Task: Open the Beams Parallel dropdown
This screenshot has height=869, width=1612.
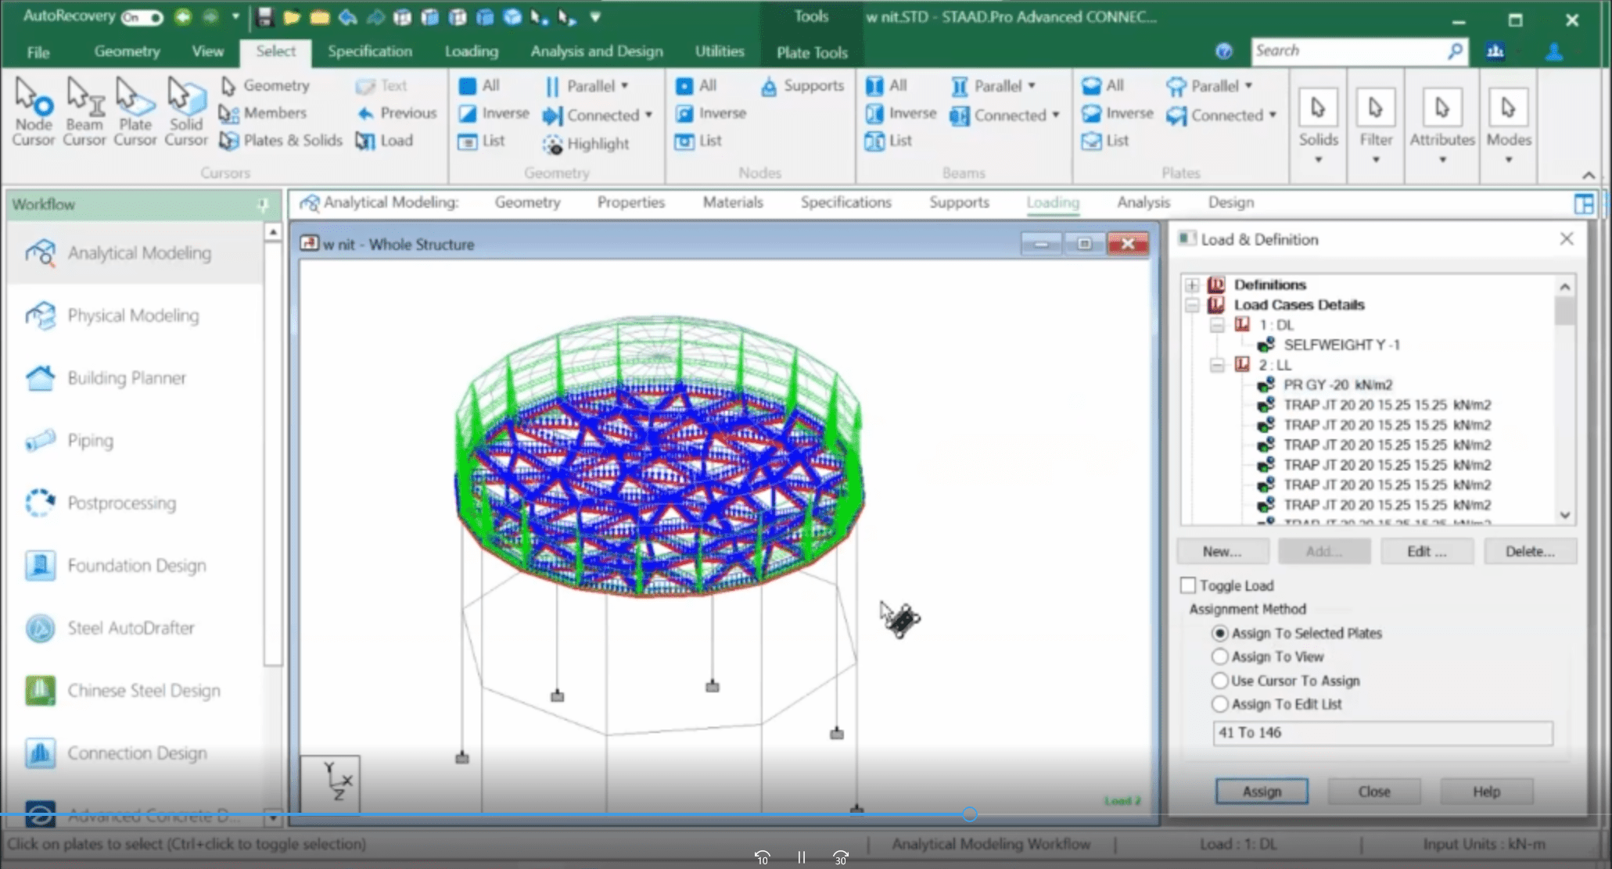Action: [x=1032, y=86]
